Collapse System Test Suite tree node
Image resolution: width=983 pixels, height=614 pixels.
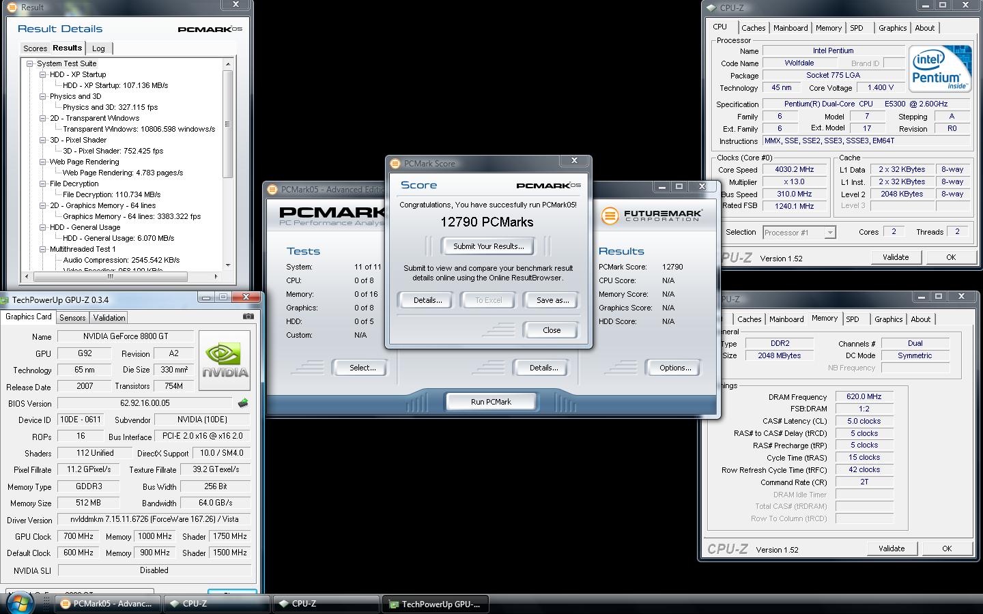(30, 63)
